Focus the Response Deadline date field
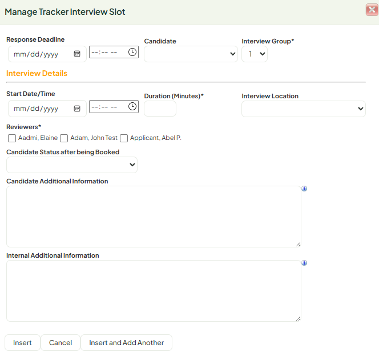 [x=47, y=54]
